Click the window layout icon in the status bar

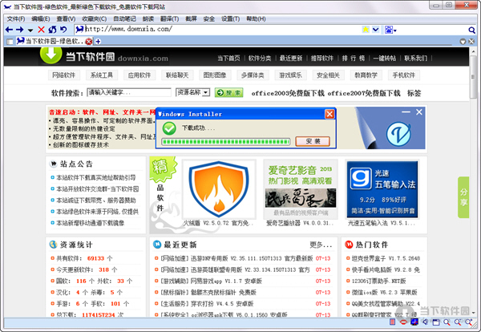point(436,322)
